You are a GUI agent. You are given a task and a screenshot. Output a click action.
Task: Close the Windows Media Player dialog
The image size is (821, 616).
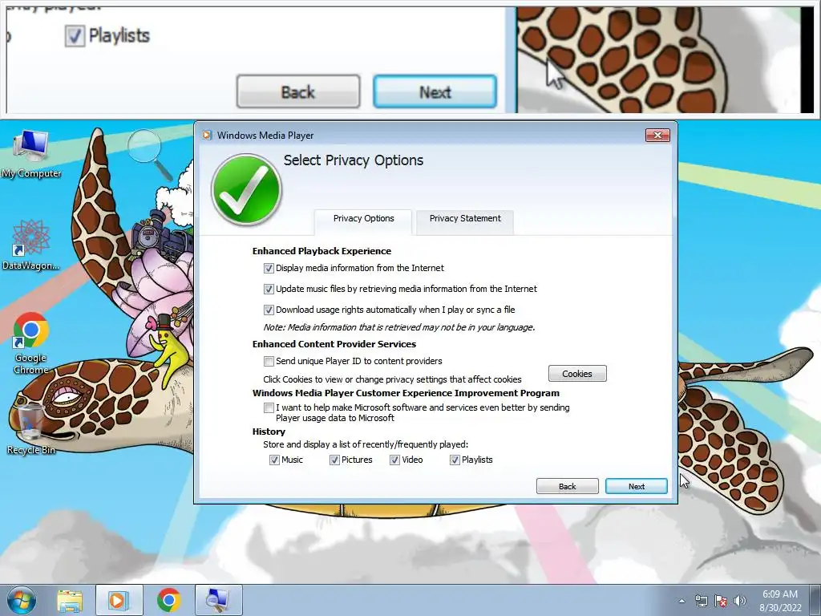click(657, 135)
